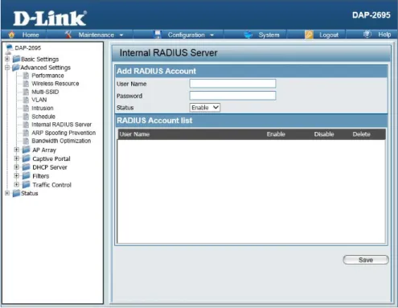Click the Disable column header
This screenshot has height=308, width=398.
(324, 134)
